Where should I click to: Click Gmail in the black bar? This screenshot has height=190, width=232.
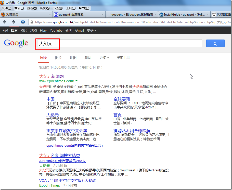80,31
